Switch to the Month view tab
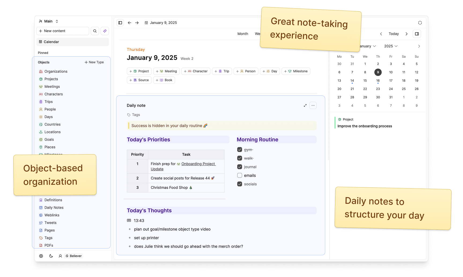Viewport: 463px width, 277px height. point(243,34)
